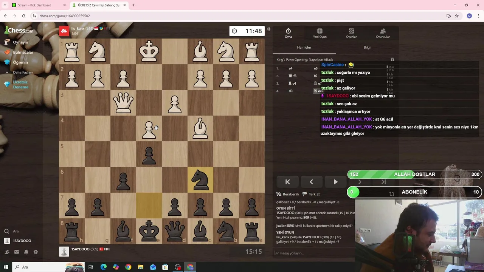Open Microsoft Edge from the taskbar
Screen dimensions: 484x272
(103, 267)
